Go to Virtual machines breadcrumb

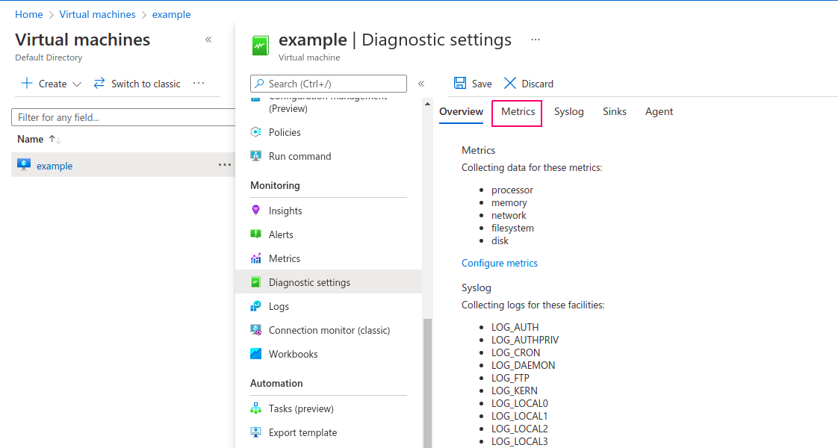pos(97,14)
